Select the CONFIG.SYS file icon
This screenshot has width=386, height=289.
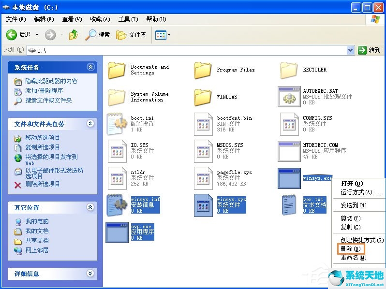click(x=289, y=124)
